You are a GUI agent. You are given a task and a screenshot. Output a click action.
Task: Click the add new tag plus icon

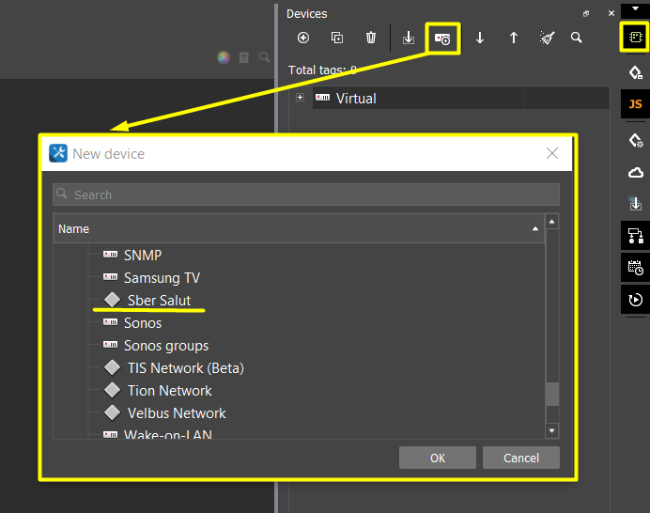(302, 38)
